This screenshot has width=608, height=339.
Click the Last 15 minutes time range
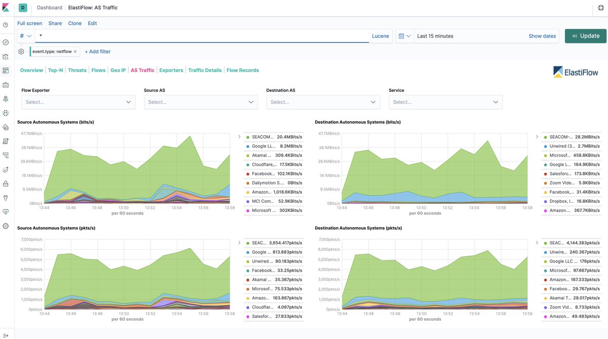435,36
